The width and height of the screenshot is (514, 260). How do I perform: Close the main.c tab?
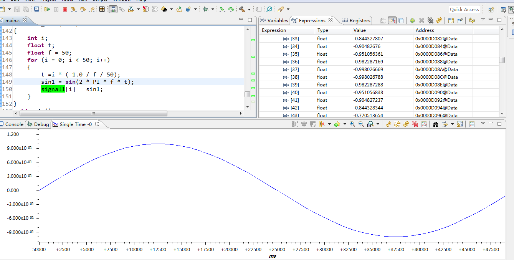(x=25, y=20)
